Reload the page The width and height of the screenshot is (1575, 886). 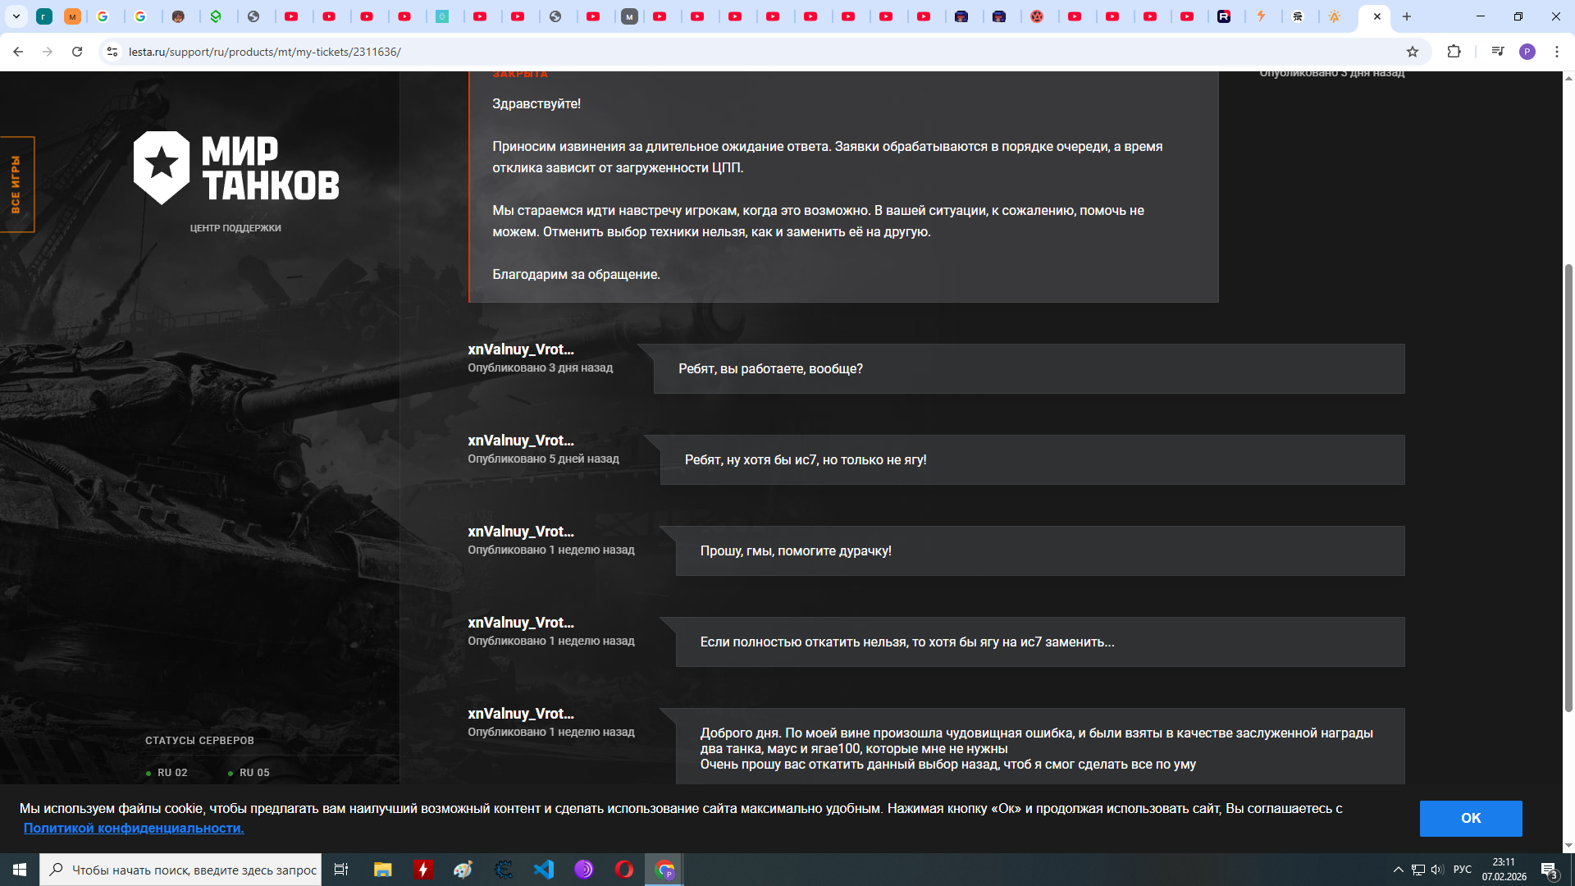coord(77,52)
